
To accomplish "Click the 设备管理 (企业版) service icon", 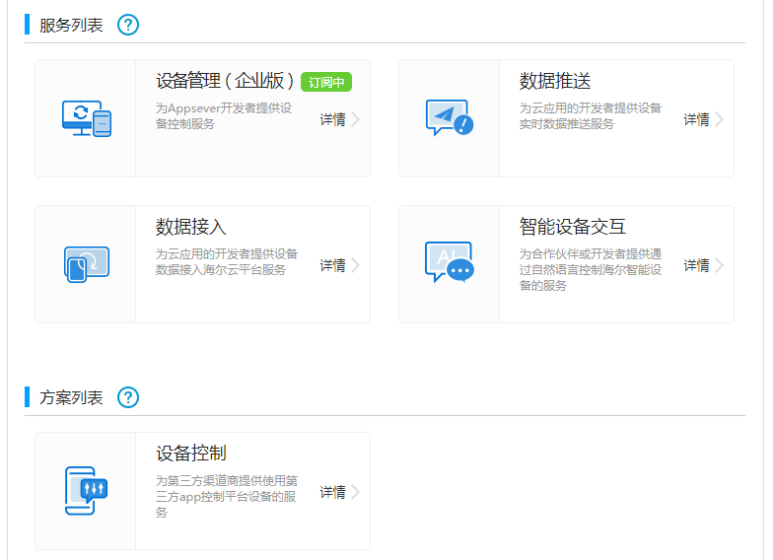I will point(86,118).
